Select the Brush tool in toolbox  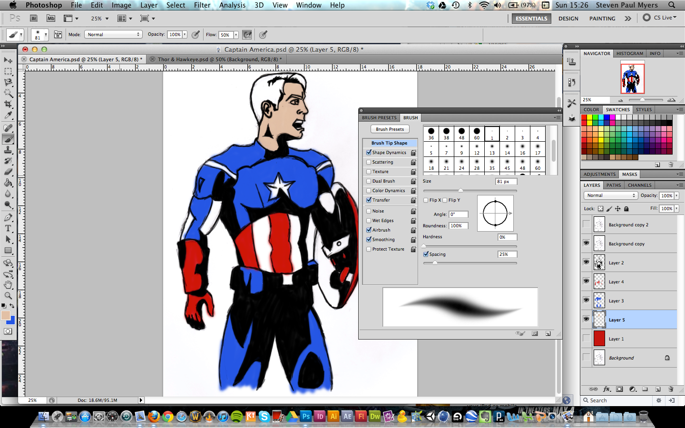click(x=8, y=139)
